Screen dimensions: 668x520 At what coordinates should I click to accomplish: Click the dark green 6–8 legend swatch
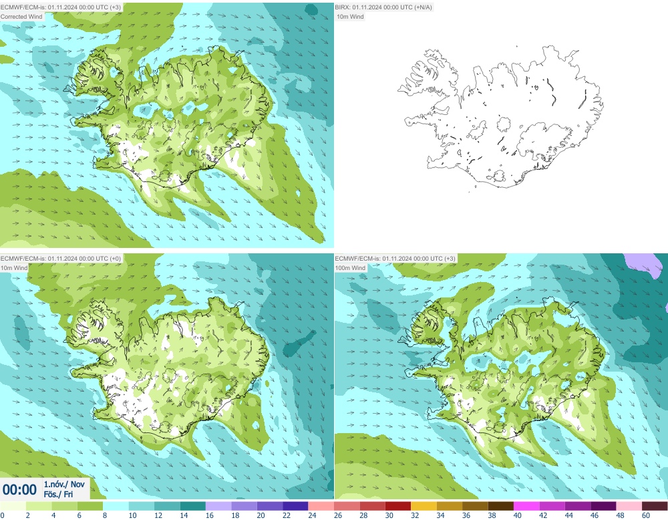coord(90,506)
